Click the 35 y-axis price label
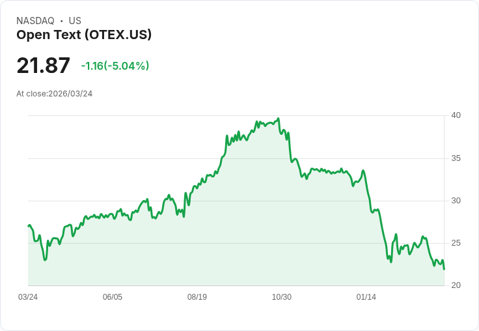The height and width of the screenshot is (331, 479). coord(456,158)
